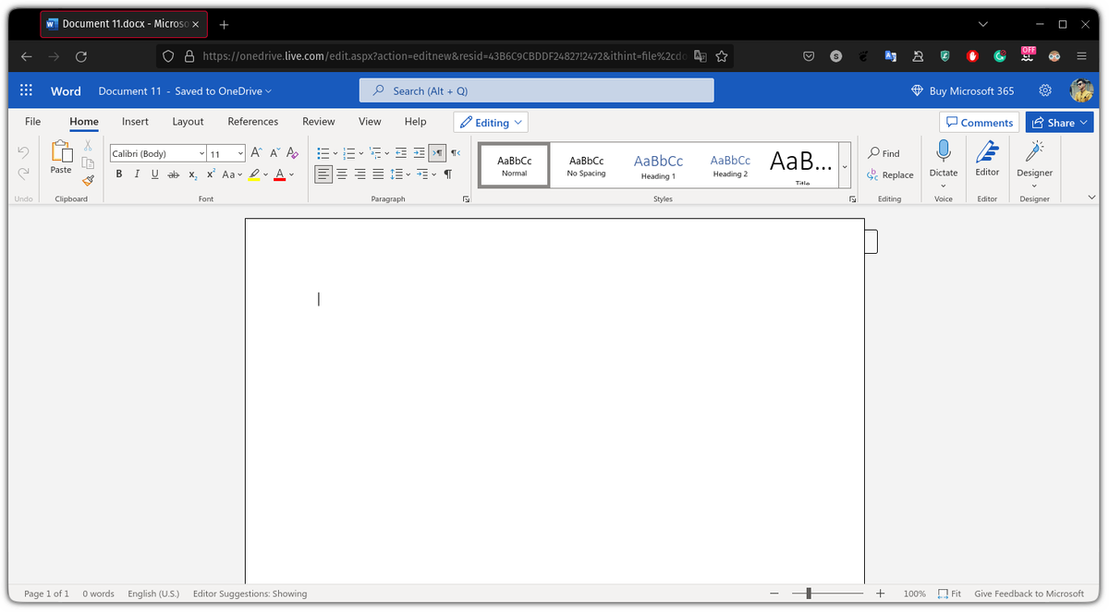Image resolution: width=1109 pixels, height=612 pixels.
Task: Expand the Editing mode dropdown
Action: tap(491, 122)
